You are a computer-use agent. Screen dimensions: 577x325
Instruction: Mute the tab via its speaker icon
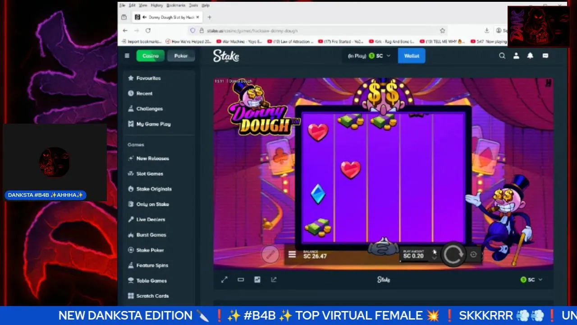145,17
